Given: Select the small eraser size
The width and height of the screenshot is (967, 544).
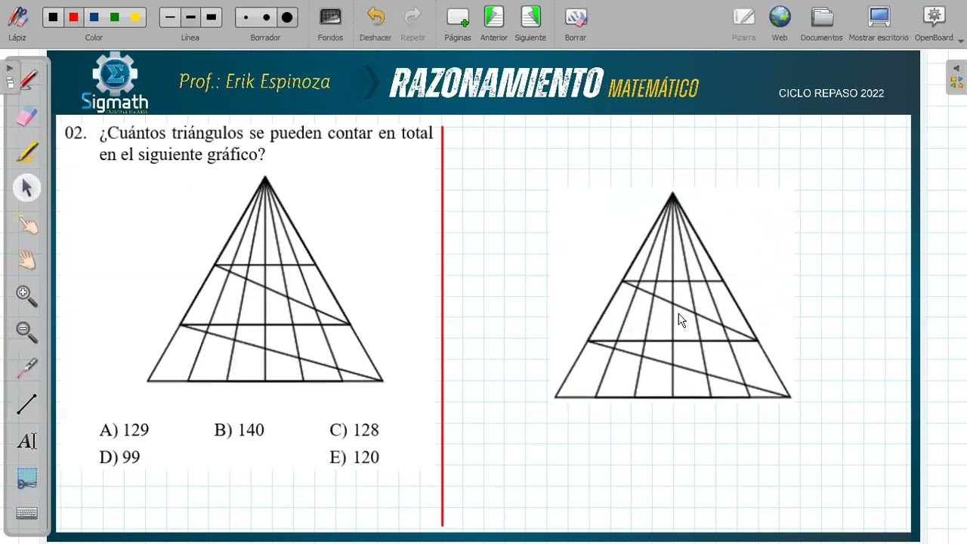Looking at the screenshot, I should pos(246,17).
